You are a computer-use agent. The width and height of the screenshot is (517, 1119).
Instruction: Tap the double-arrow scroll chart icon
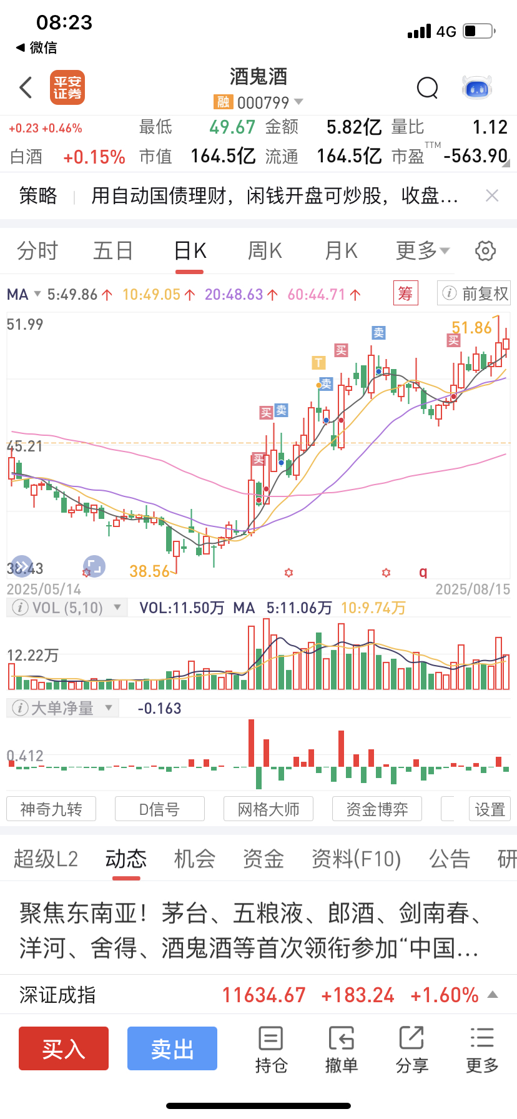click(x=22, y=566)
